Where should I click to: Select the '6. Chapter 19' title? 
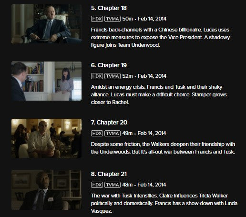pos(109,65)
